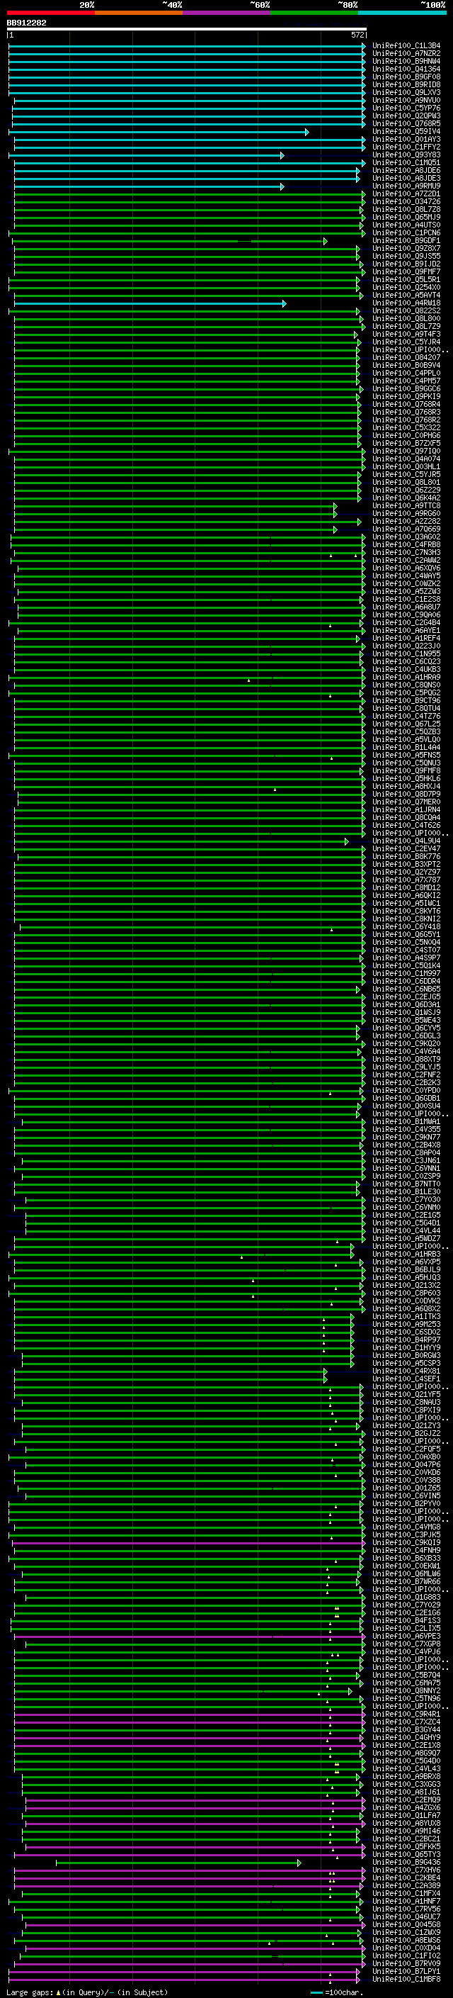Click hit label UniRef100_A8HXJ4

tap(406, 787)
